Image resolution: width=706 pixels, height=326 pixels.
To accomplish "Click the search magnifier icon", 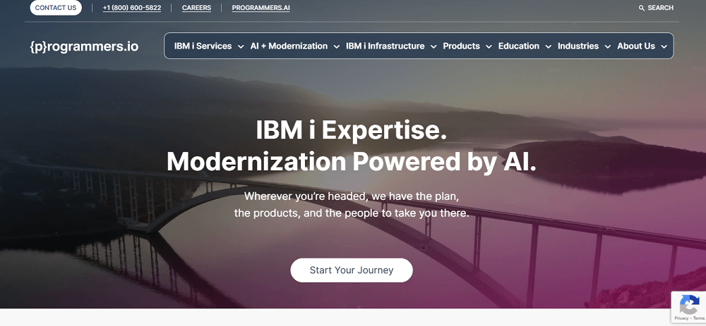I will pyautogui.click(x=641, y=8).
